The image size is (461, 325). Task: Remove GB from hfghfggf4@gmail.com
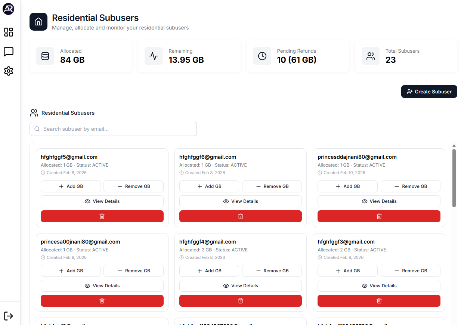pos(272,271)
